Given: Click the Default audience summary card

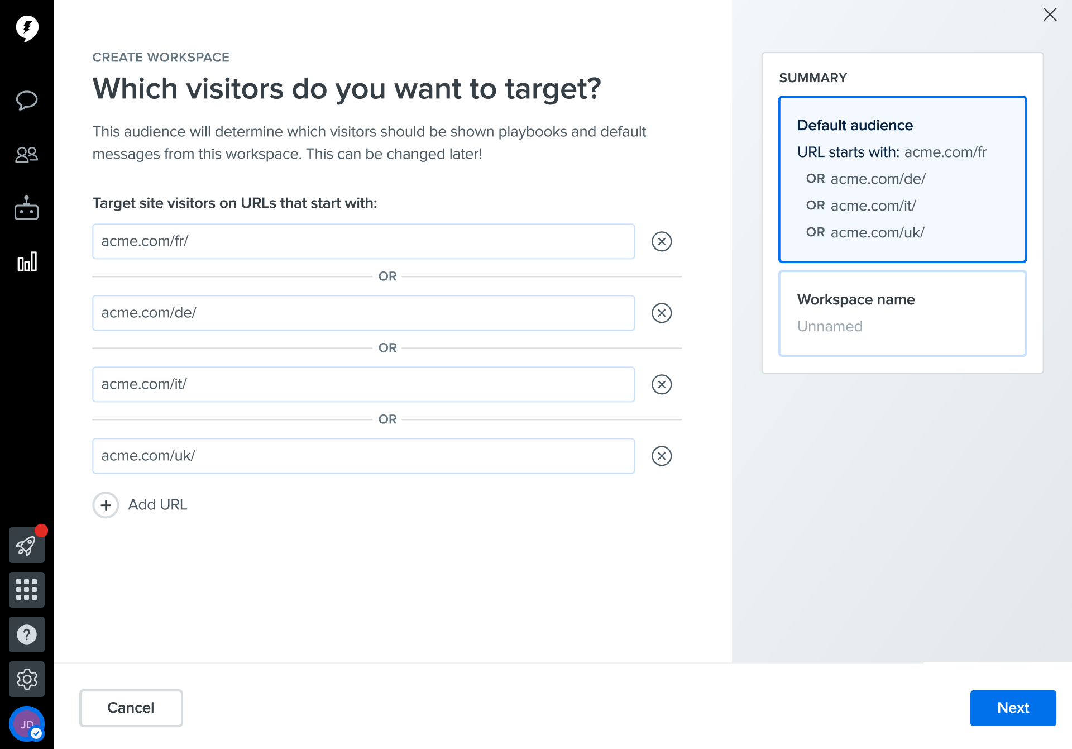Looking at the screenshot, I should pyautogui.click(x=902, y=179).
